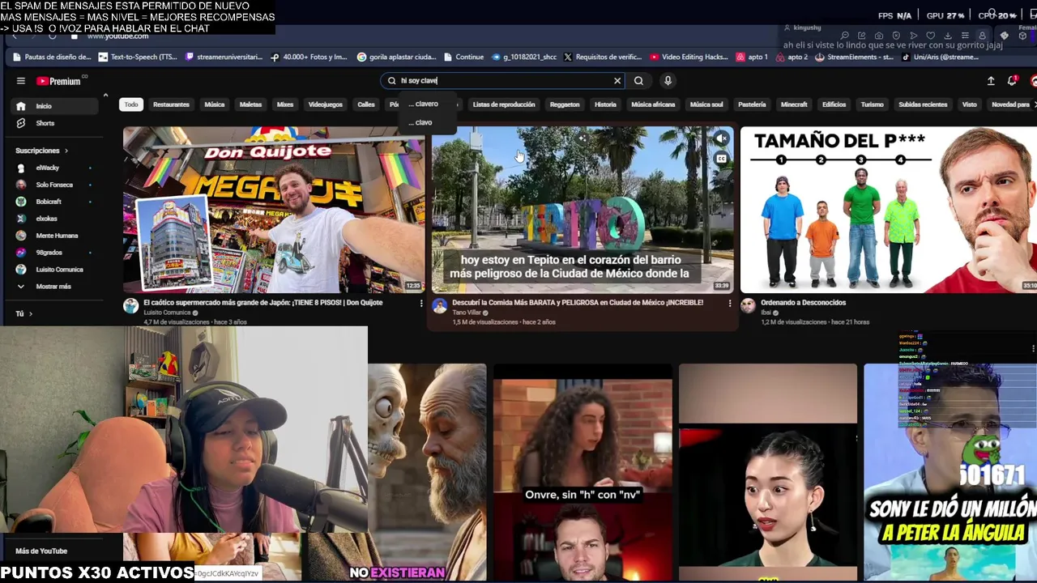Screen dimensions: 1037x583
Task: Select the Videojuegos filter chip
Action: (325, 104)
